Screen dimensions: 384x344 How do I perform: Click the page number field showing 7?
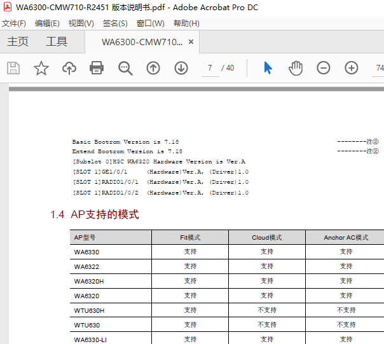(x=210, y=68)
